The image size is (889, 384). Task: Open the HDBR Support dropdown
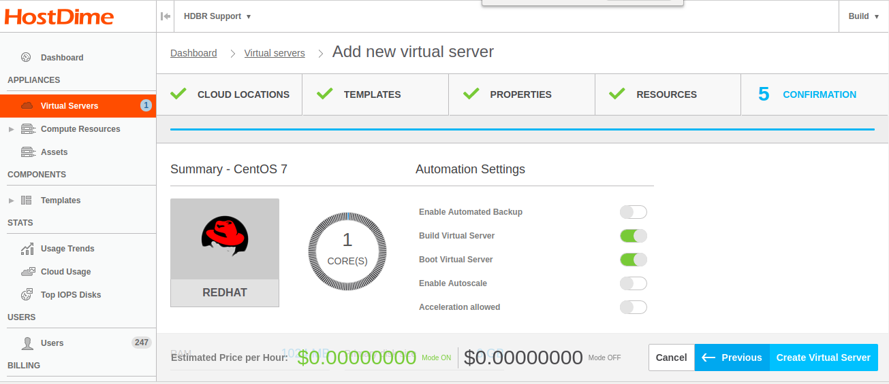click(217, 16)
